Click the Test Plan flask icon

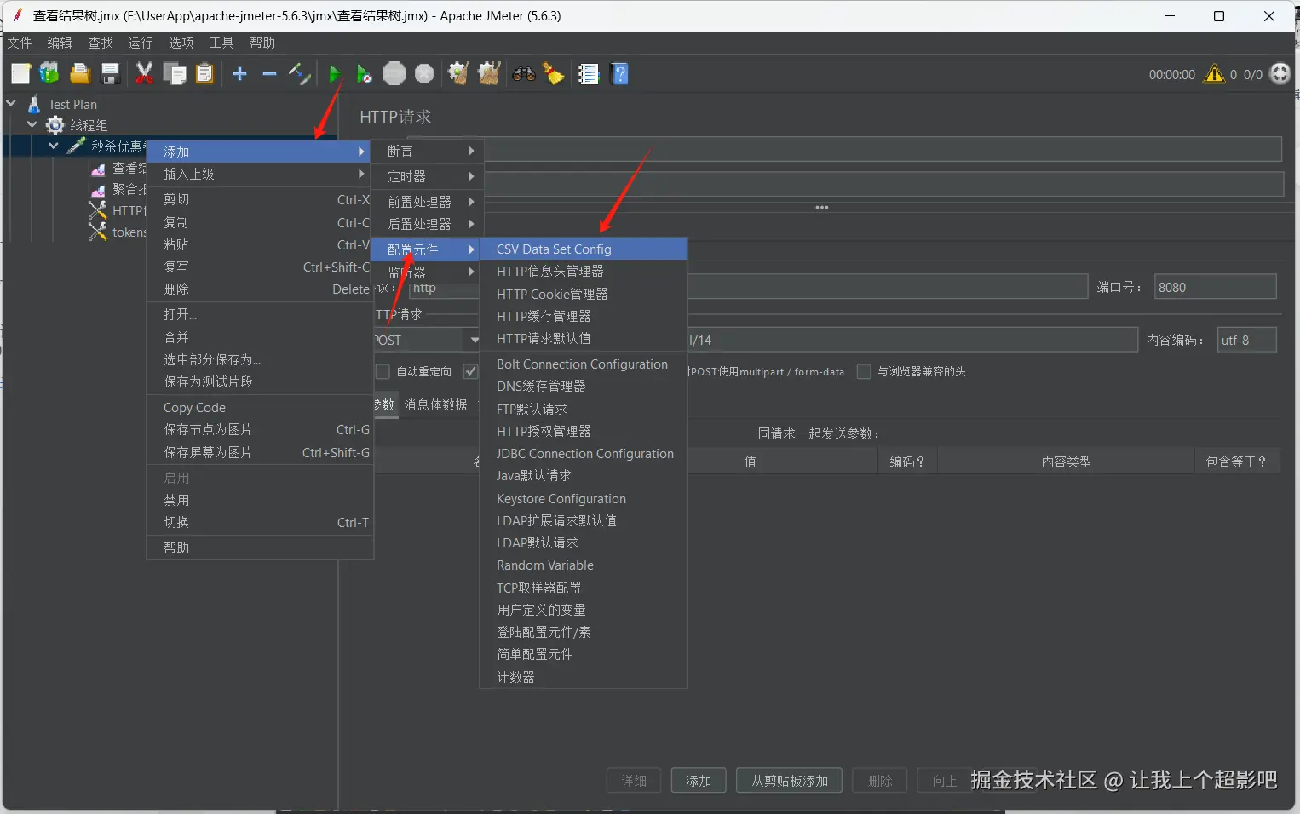point(34,104)
